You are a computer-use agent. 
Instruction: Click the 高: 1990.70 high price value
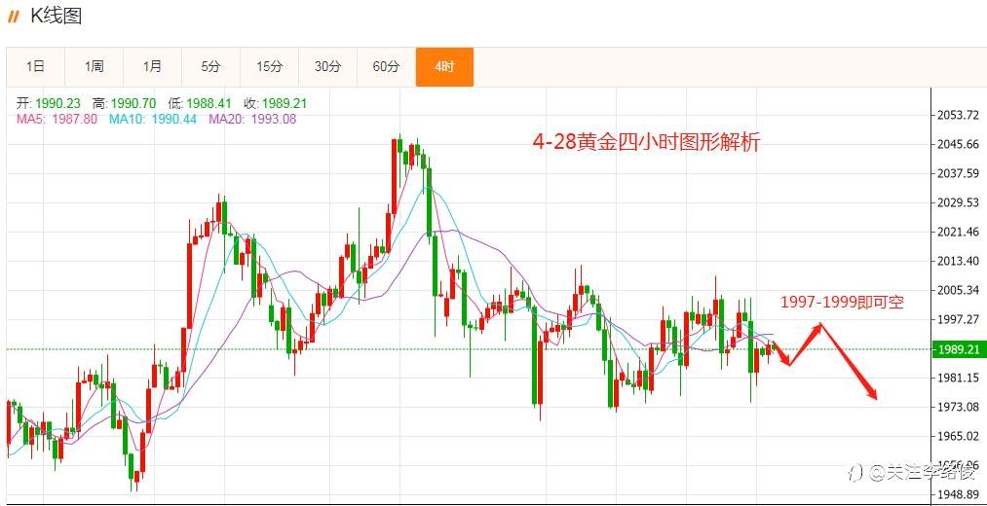point(124,104)
